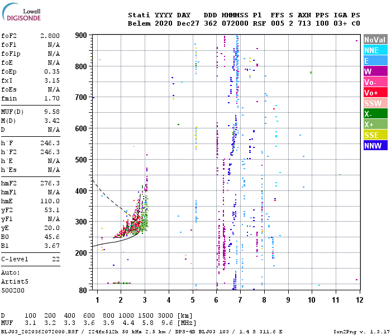Image resolution: width=391 pixels, height=335 pixels.
Task: Click the 80 km height axis label
Action: (83, 290)
